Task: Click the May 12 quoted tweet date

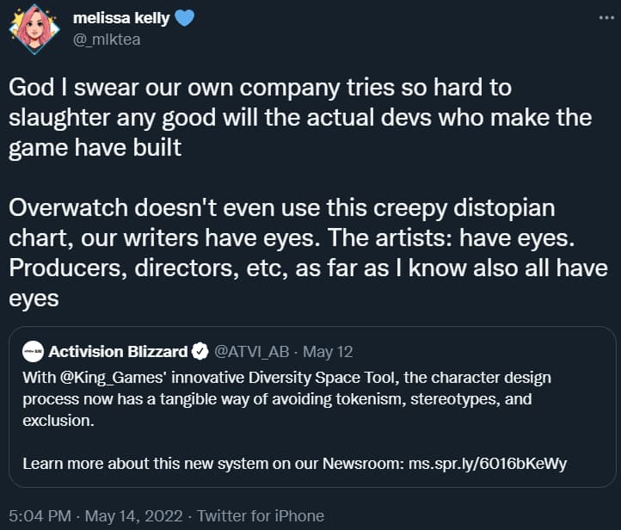Action: tap(328, 352)
